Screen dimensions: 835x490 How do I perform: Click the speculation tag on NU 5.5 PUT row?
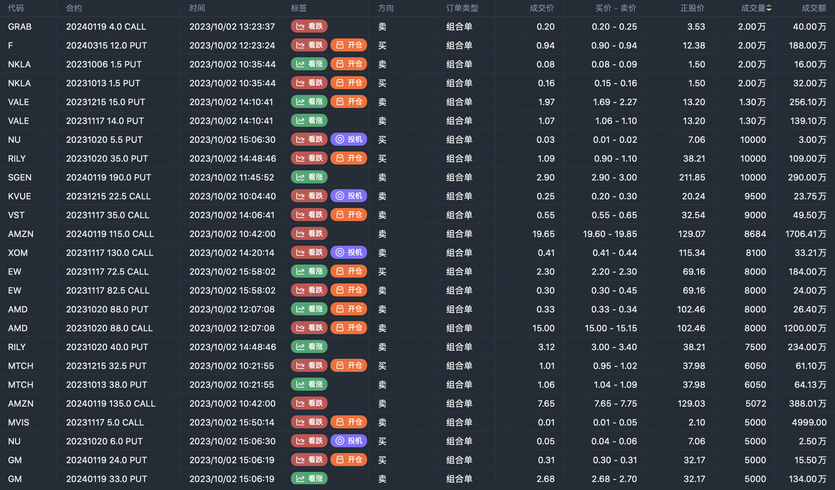(x=349, y=140)
